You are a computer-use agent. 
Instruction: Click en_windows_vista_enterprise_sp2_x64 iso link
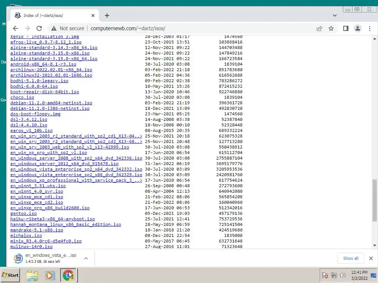(x=76, y=170)
